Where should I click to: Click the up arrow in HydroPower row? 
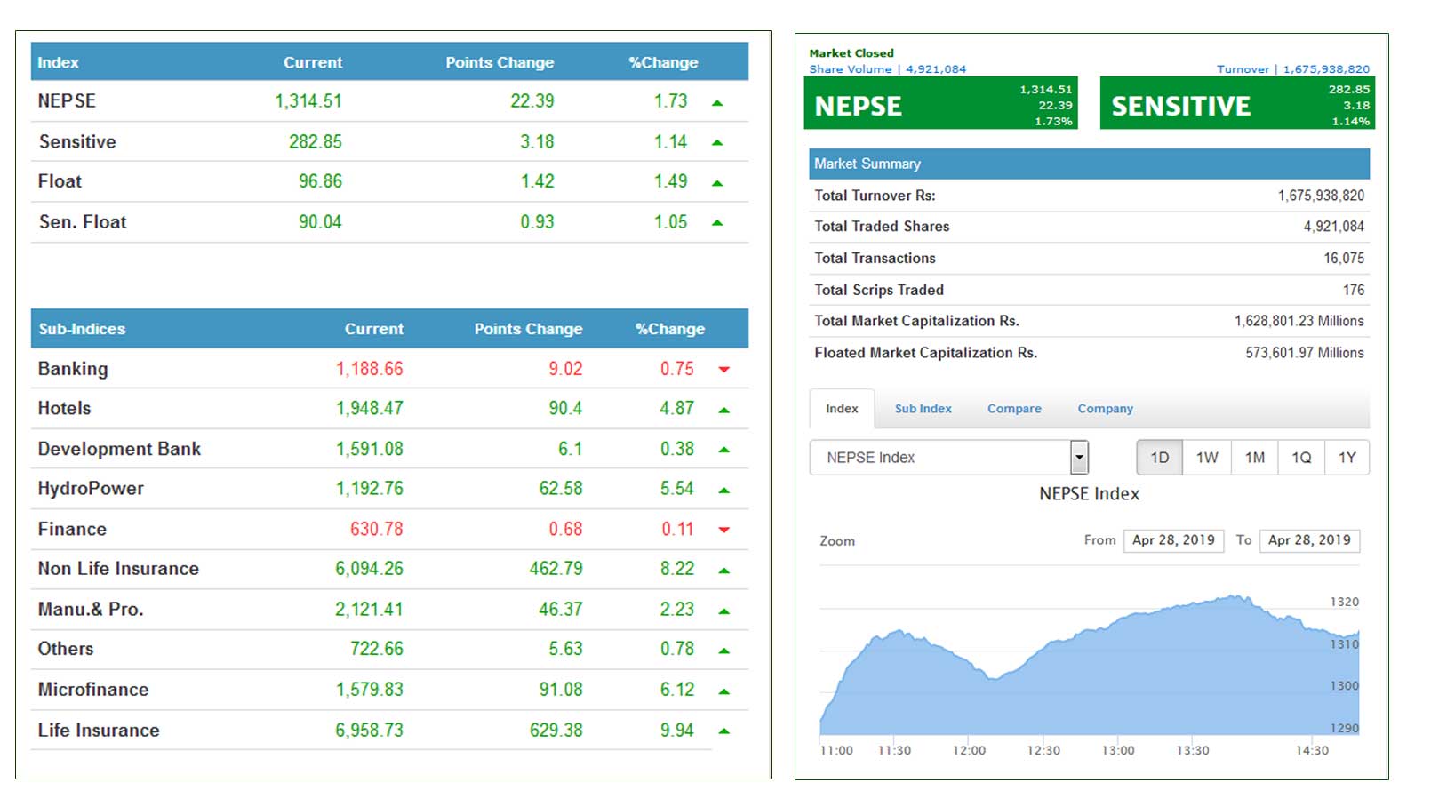723,490
